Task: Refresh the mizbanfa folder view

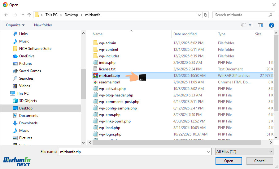Action: click(206, 15)
